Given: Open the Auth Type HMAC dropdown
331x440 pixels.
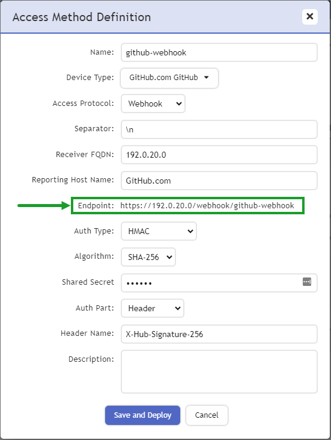Looking at the screenshot, I should pos(159,231).
